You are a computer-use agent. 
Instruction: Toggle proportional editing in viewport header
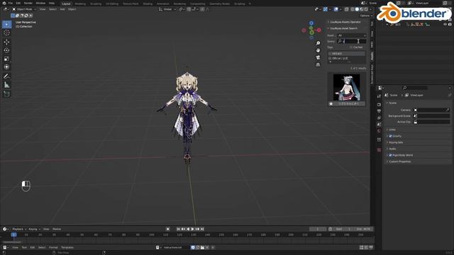click(x=202, y=9)
